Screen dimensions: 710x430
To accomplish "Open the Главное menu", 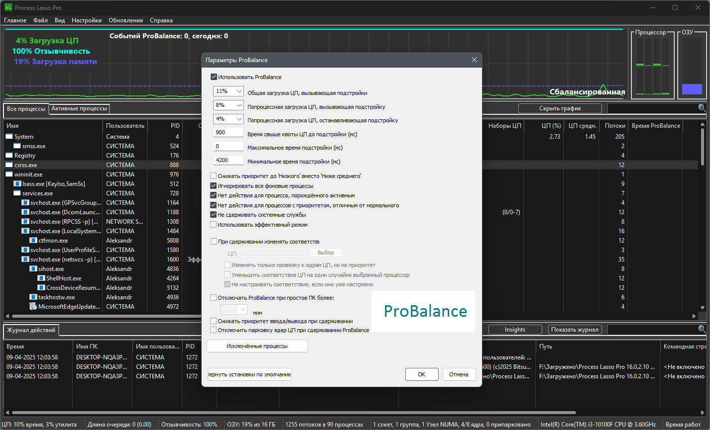I will click(15, 20).
